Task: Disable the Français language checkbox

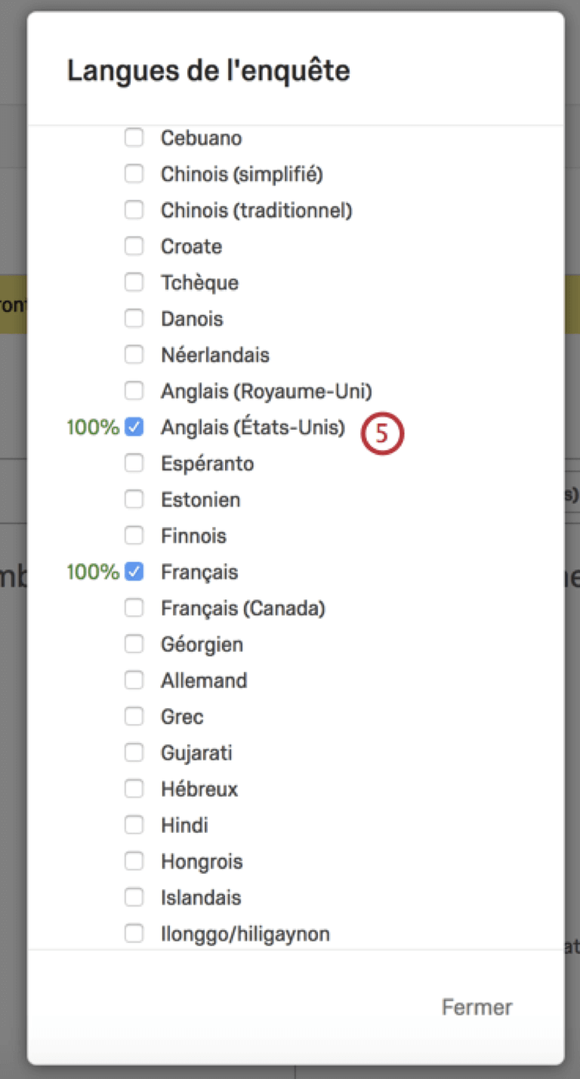Action: [x=134, y=572]
